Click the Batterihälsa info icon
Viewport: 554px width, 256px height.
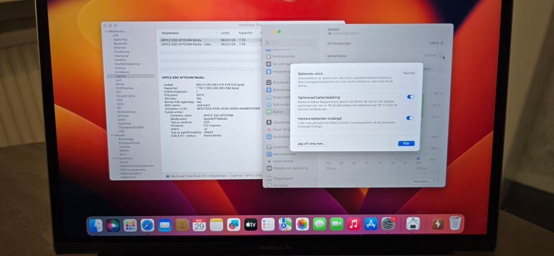441,56
